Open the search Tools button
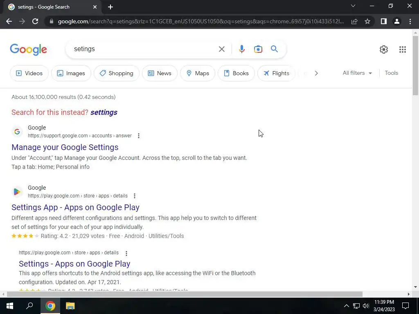Screen dimensions: 419x314 391,73
